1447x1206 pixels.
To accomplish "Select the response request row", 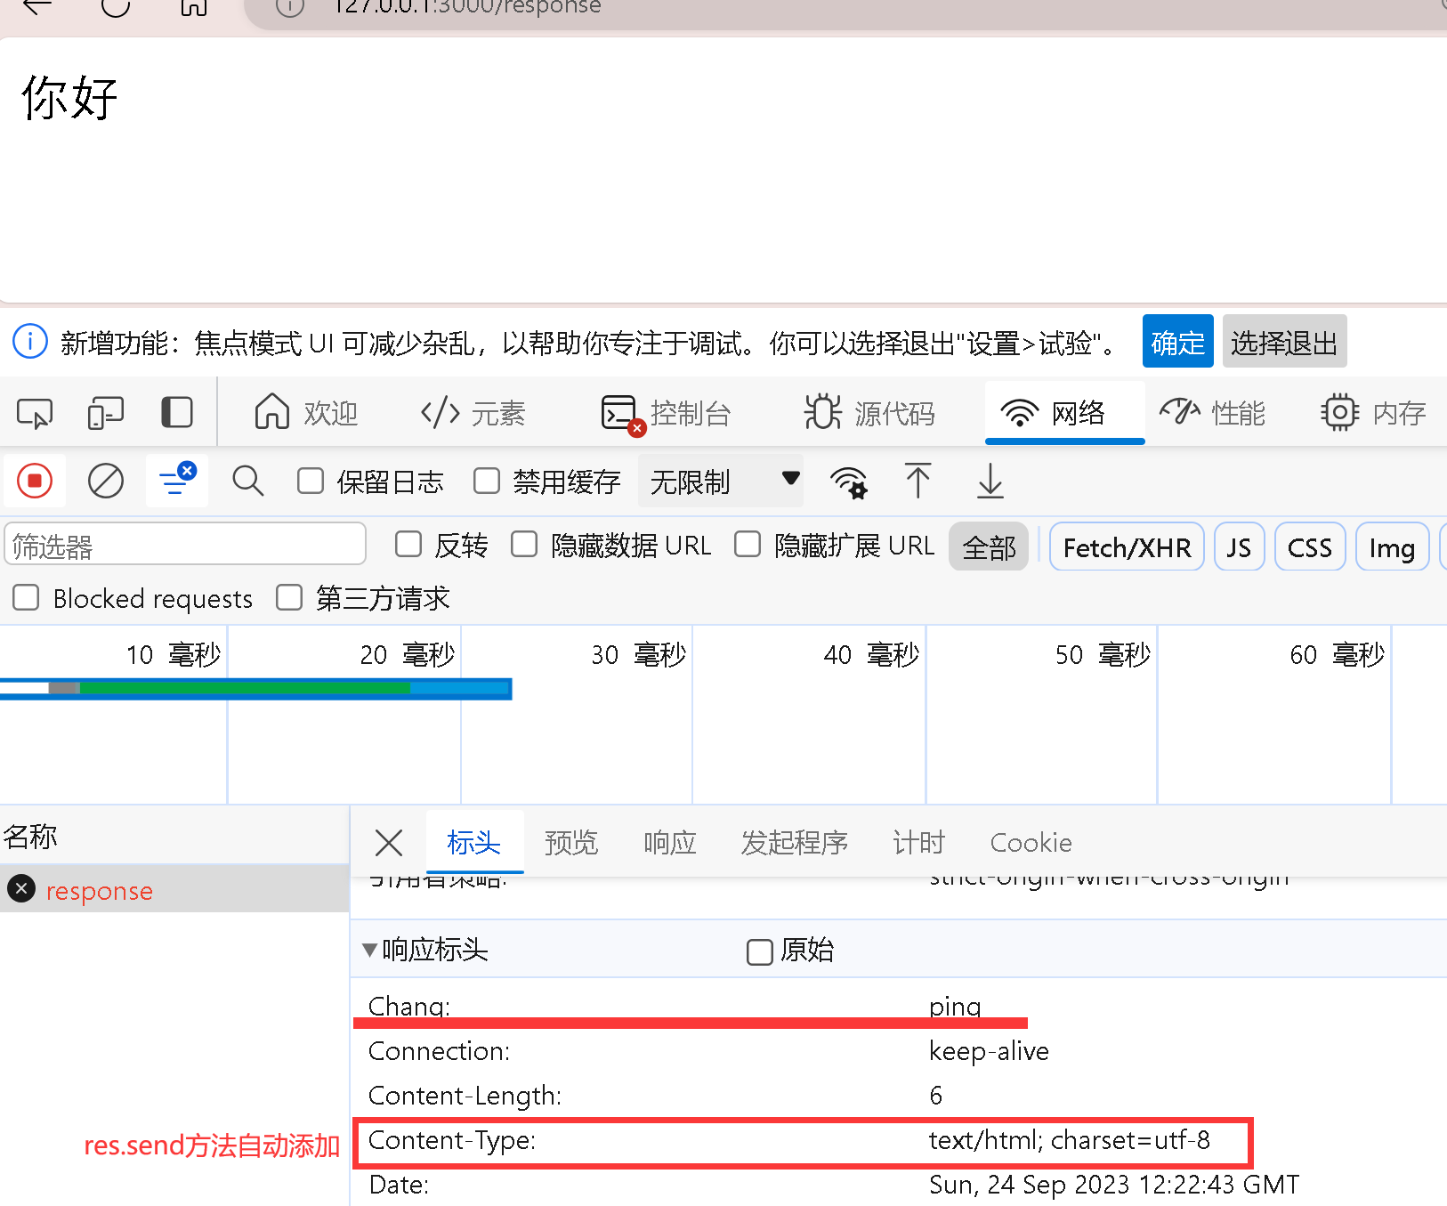I will click(x=174, y=890).
